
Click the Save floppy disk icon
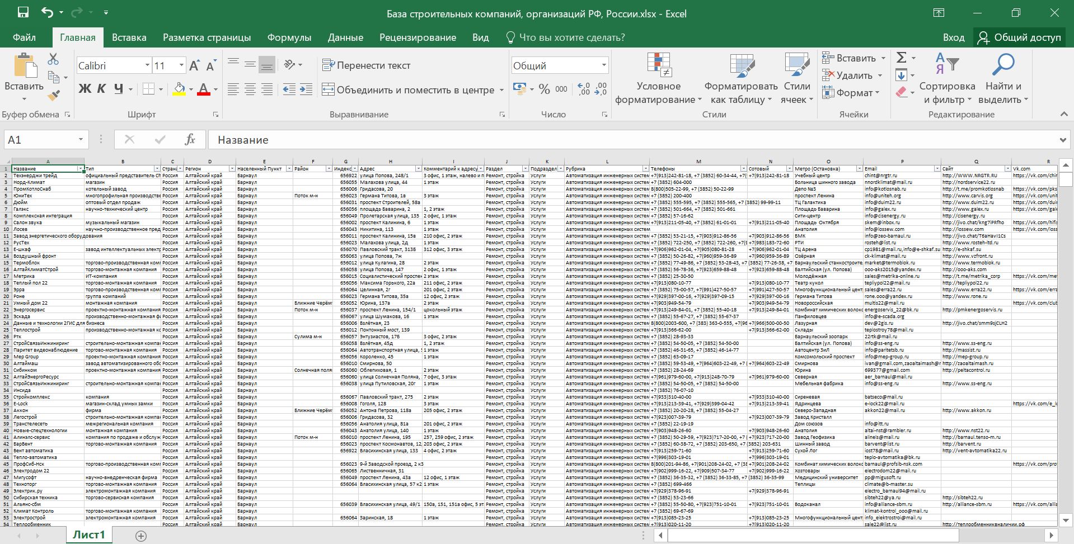pos(23,13)
